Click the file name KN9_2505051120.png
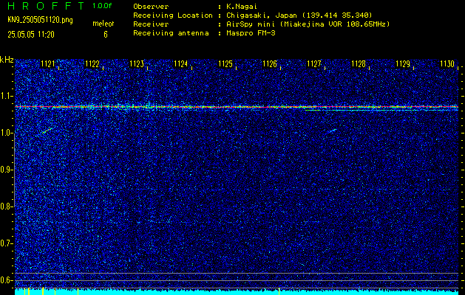Image resolution: width=465 pixels, height=295 pixels. click(41, 20)
